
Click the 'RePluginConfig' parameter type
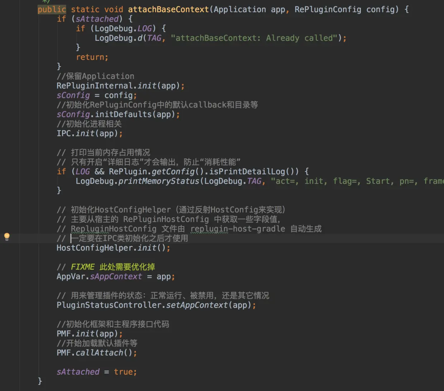coord(328,9)
